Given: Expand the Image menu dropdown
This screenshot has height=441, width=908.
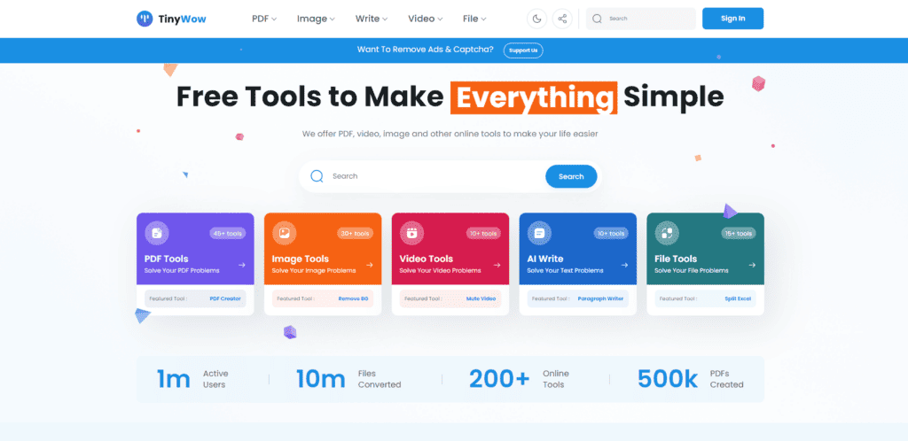Looking at the screenshot, I should 316,19.
